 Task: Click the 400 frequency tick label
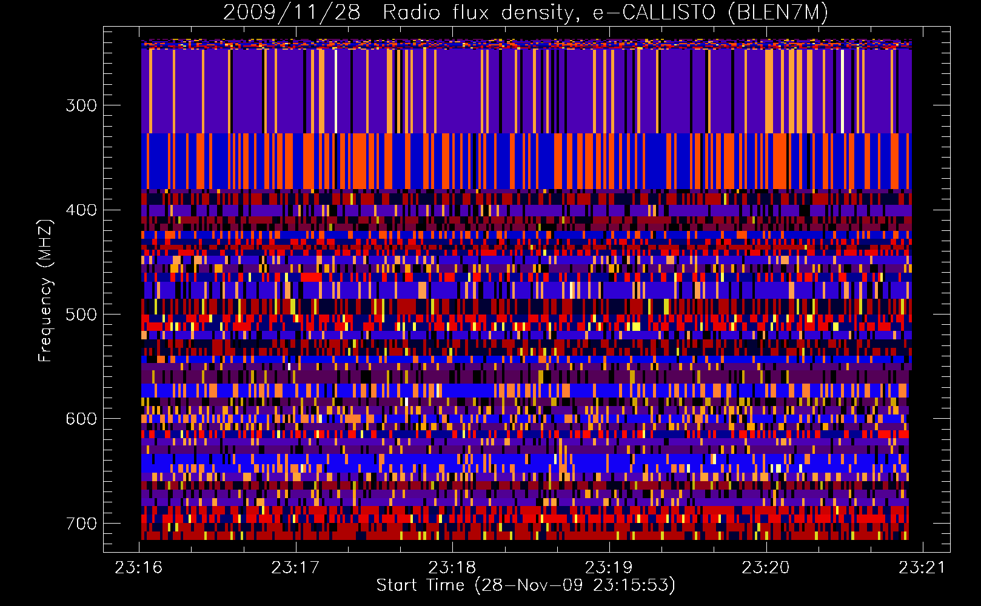(x=81, y=210)
